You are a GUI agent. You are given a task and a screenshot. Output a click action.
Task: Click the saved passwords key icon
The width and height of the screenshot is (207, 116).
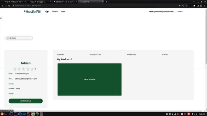pyautogui.click(x=180, y=6)
